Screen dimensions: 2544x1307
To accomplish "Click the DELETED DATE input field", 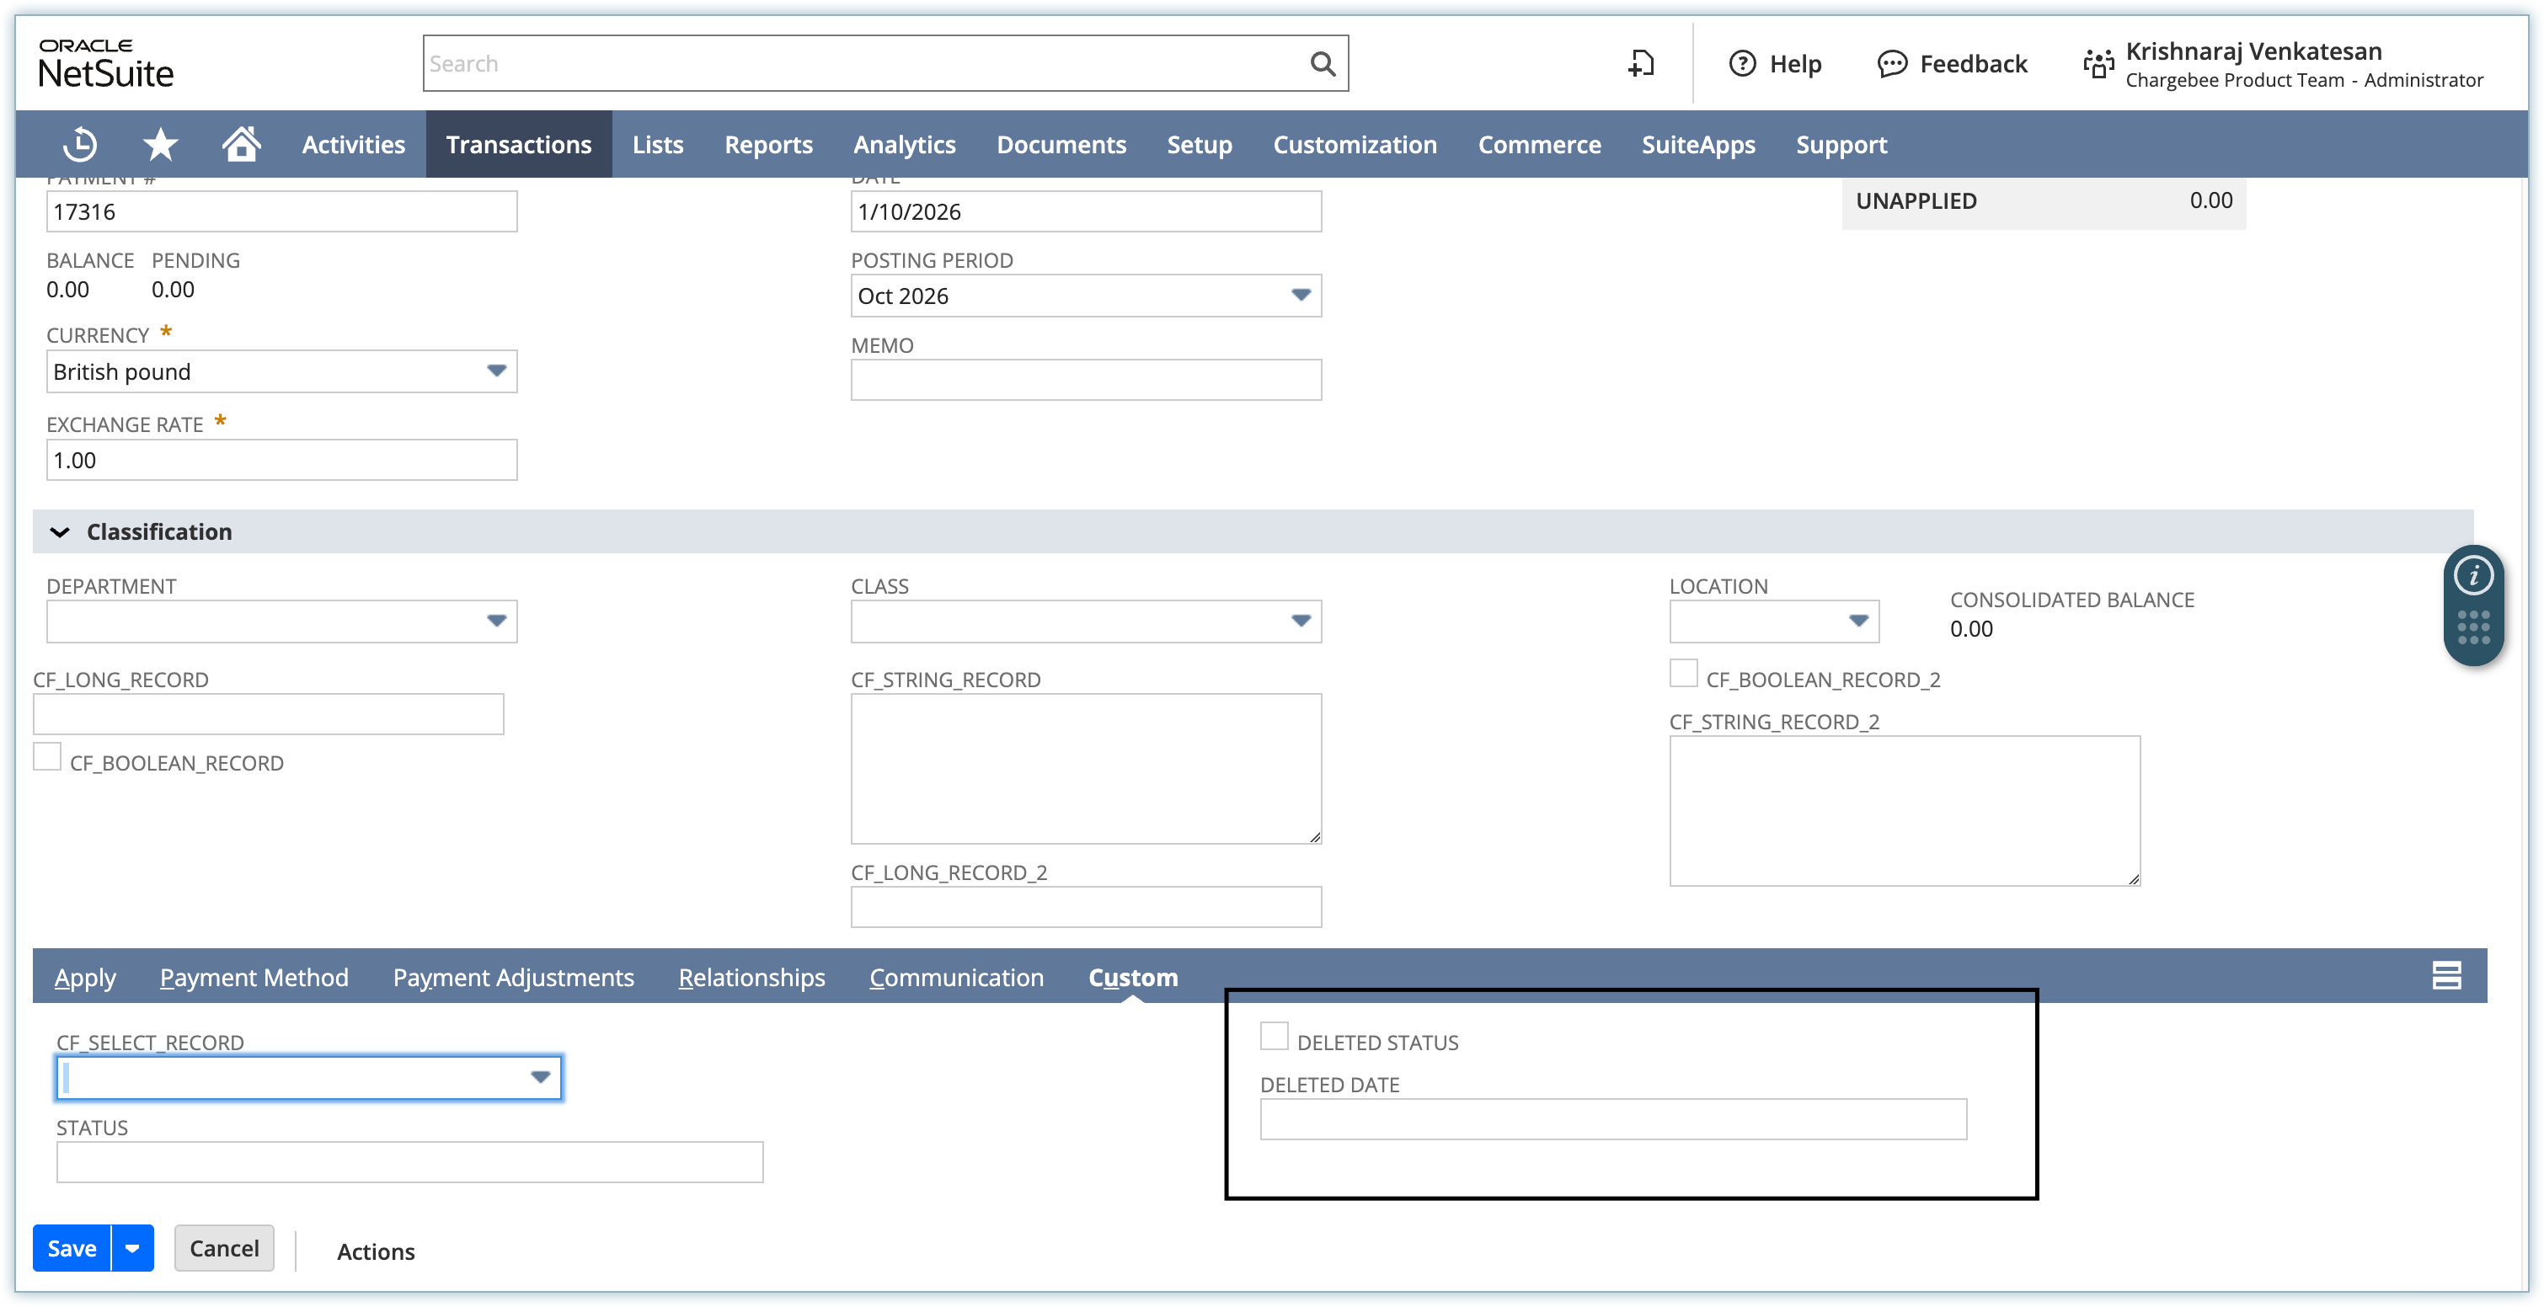I will pyautogui.click(x=1612, y=1119).
